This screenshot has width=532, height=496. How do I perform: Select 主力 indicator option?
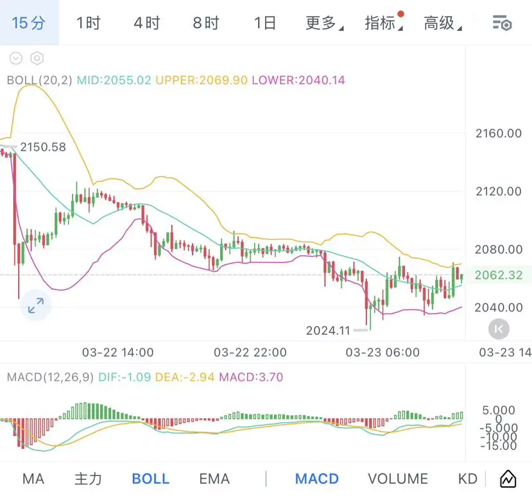coord(88,479)
